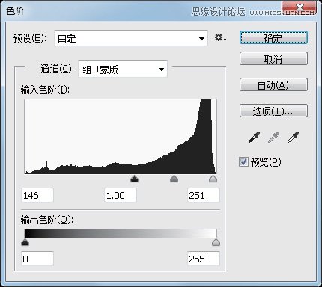Select the white point eyedropper
Screen dimensions: 322x287
pyautogui.click(x=293, y=137)
